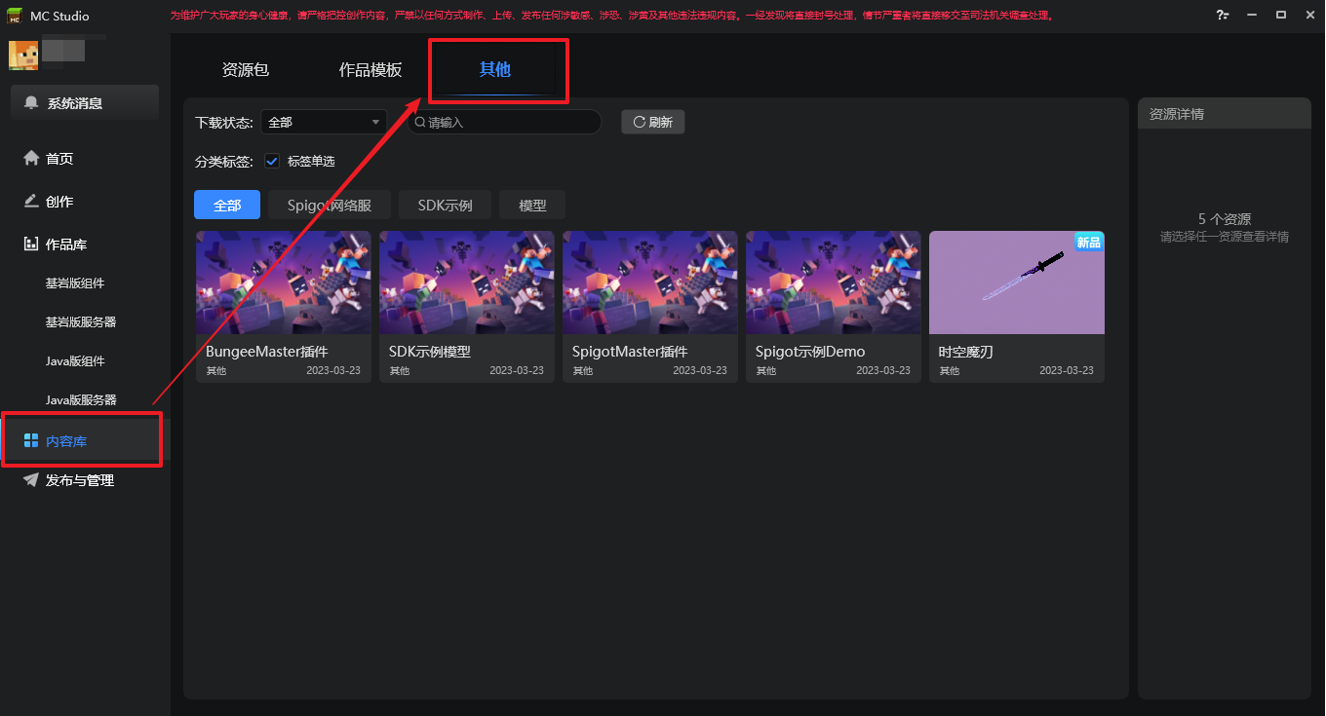Click the SpigotMaster插件 title text

(x=630, y=351)
